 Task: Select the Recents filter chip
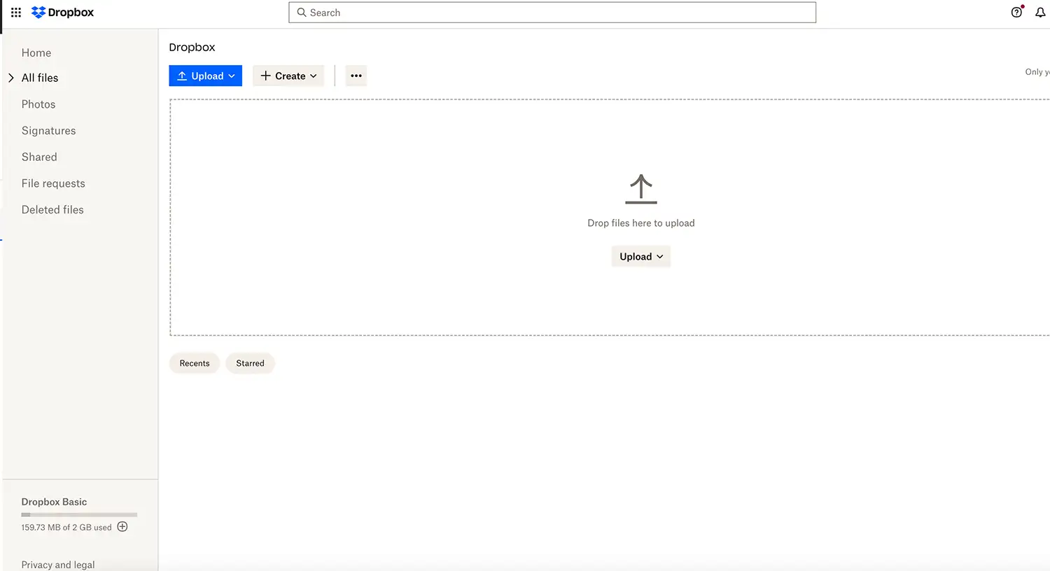click(x=195, y=363)
